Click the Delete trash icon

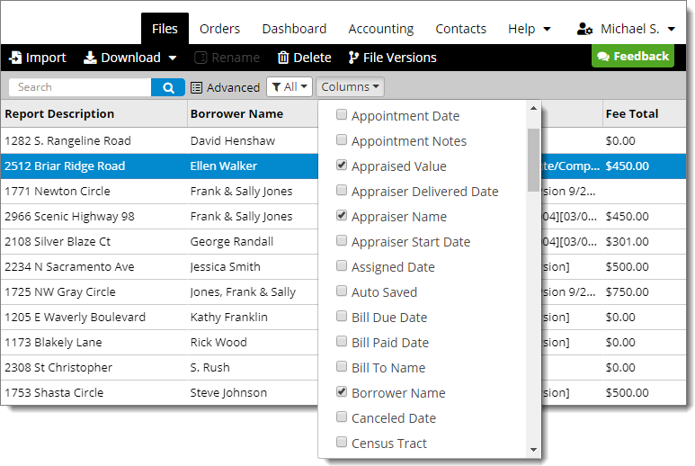[x=283, y=58]
